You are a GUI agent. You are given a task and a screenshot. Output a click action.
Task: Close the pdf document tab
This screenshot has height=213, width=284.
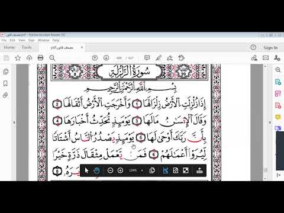click(x=82, y=47)
